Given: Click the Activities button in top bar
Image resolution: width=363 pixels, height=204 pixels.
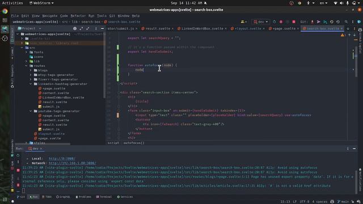Looking at the screenshot, I should 12,3.
